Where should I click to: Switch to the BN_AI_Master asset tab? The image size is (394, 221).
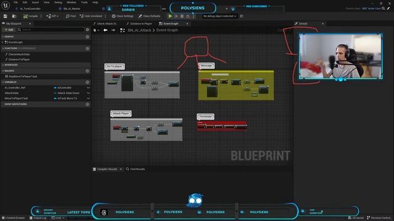click(72, 9)
